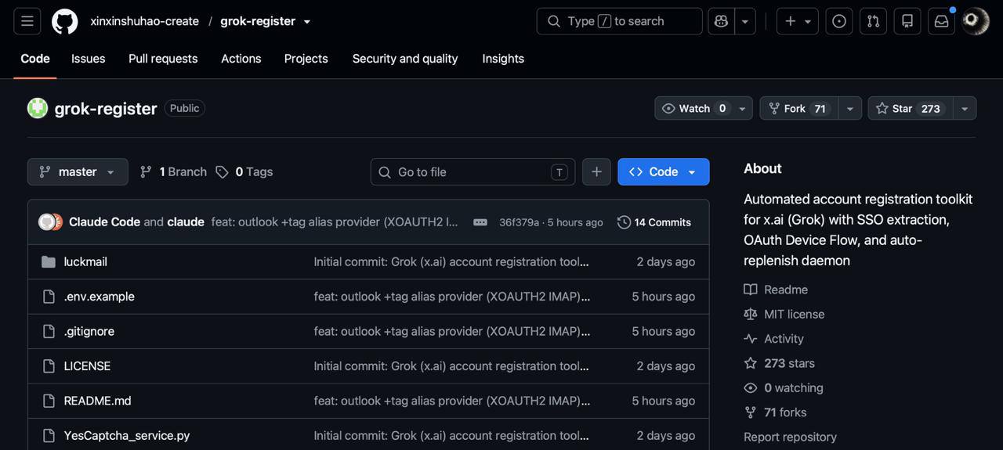Screen dimensions: 1003x450
Task: View 71 forks link in About
Action: coord(775,412)
